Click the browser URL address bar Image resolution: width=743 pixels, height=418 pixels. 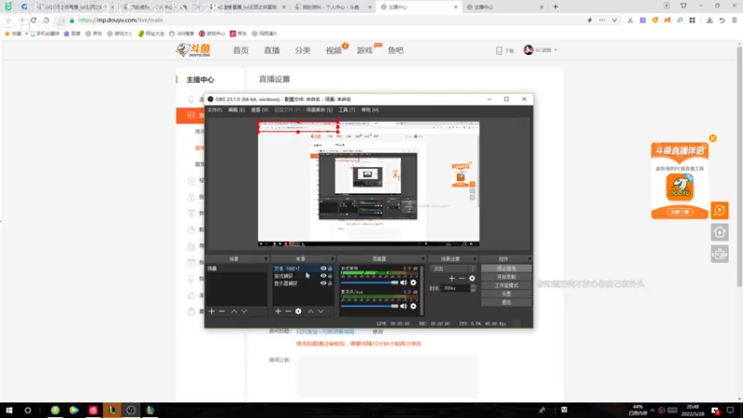click(x=327, y=20)
